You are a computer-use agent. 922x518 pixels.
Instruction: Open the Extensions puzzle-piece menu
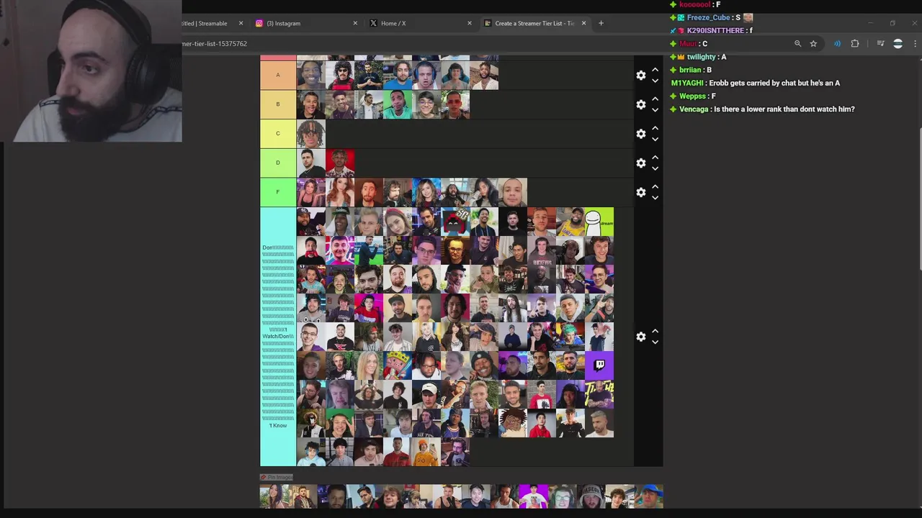tap(855, 44)
